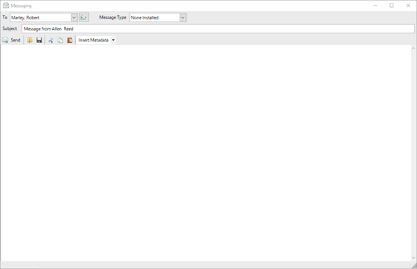Click the Send text button

pyautogui.click(x=15, y=40)
